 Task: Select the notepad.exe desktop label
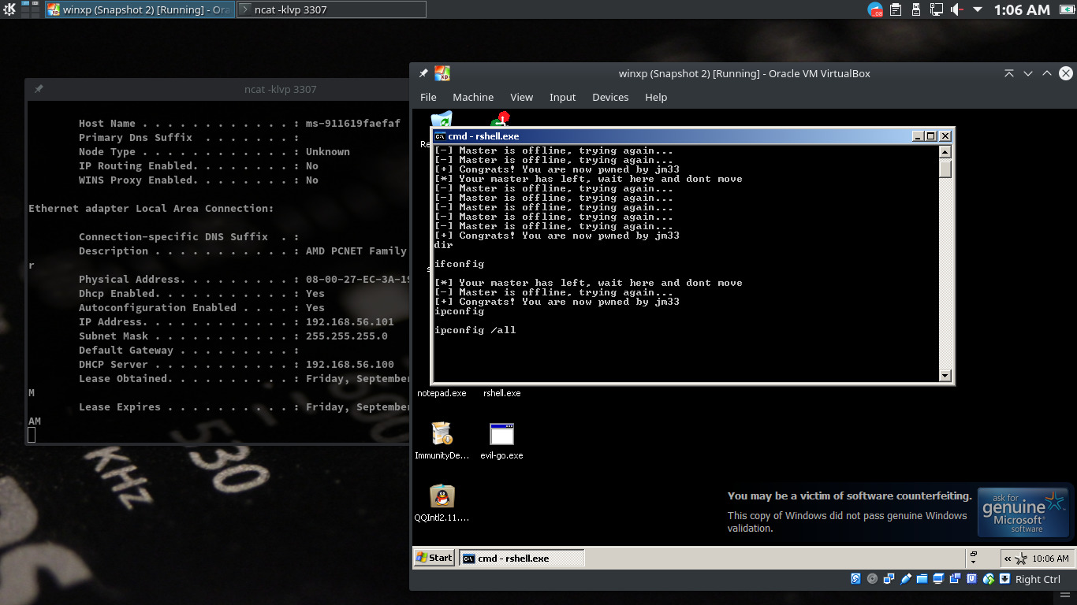click(x=442, y=393)
